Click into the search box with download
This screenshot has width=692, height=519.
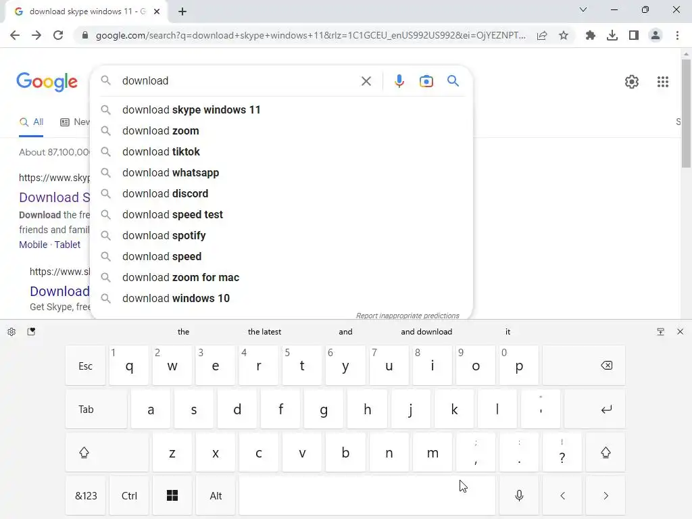click(x=239, y=81)
